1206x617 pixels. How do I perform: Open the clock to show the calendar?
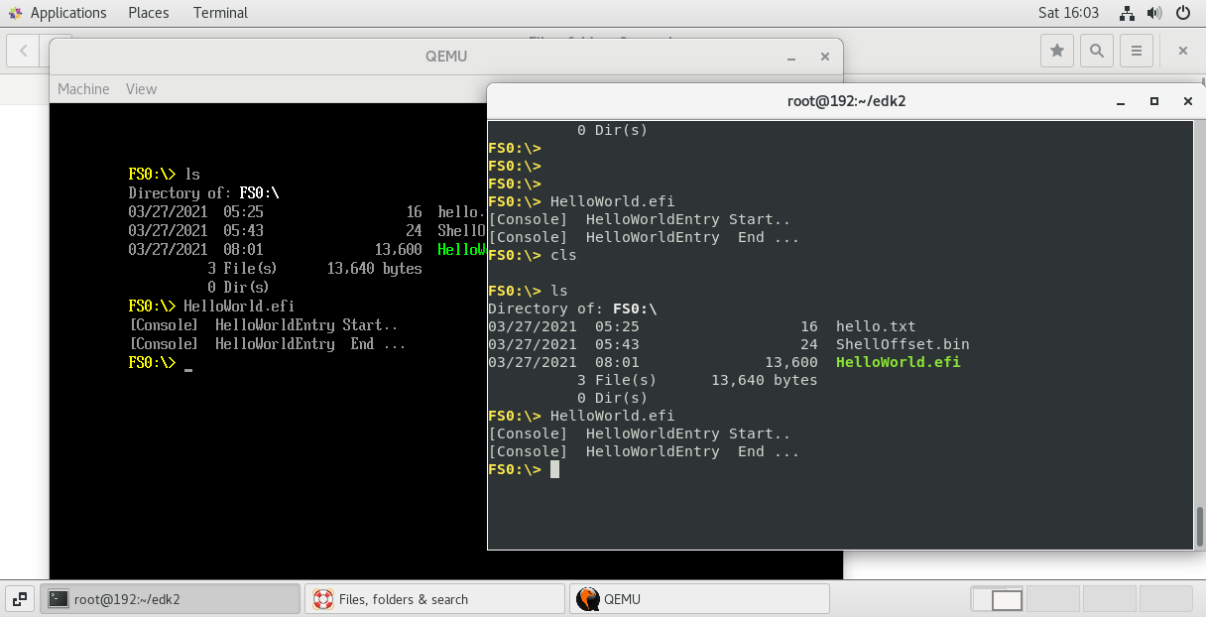tap(1068, 13)
